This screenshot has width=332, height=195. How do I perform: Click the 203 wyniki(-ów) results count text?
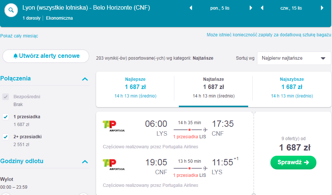point(155,58)
